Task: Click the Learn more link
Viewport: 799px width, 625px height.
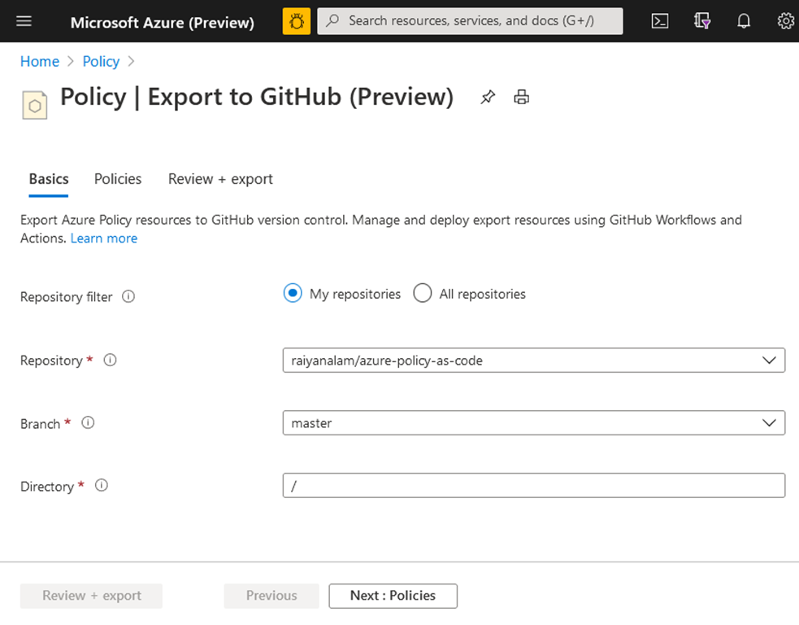Action: point(103,238)
